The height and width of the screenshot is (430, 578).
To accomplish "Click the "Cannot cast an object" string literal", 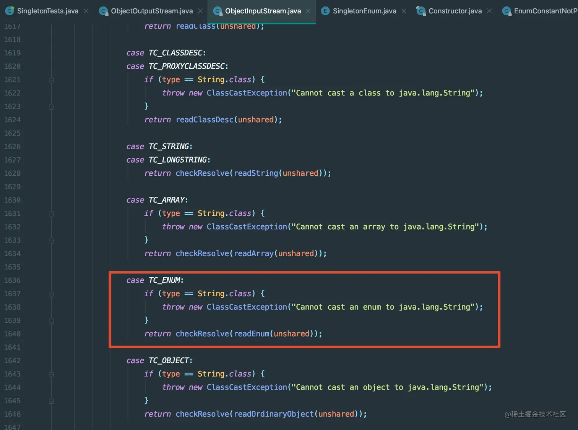I will click(x=388, y=387).
